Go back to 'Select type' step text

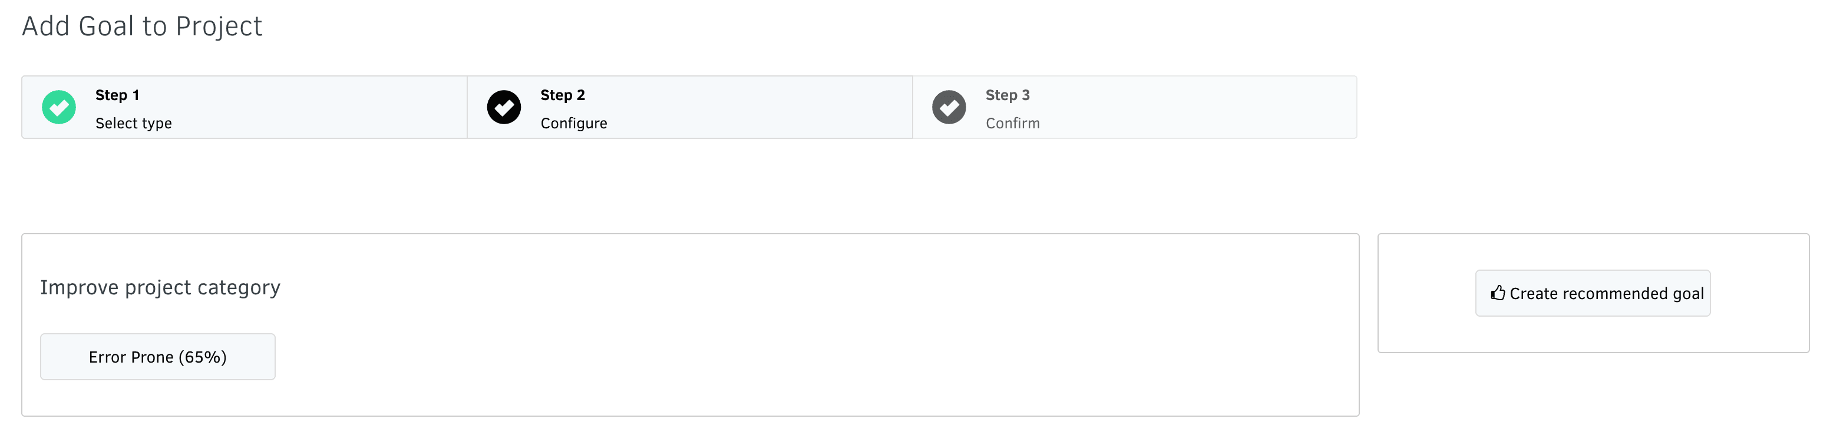[134, 124]
